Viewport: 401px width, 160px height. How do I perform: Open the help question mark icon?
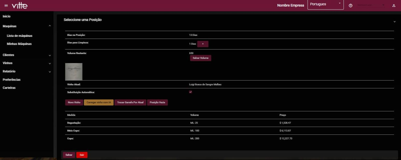tap(351, 6)
